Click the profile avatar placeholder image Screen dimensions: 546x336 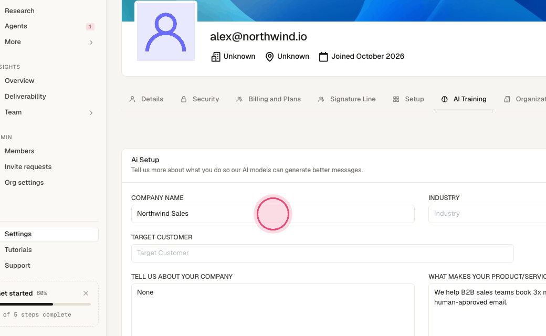pos(166,31)
